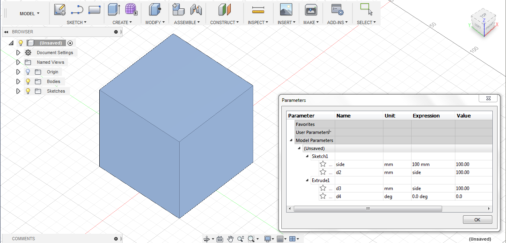Screen dimensions: 506x243
Task: Click the Pan hand tool icon
Action: click(x=230, y=239)
